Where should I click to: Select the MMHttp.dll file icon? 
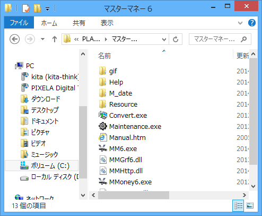[103, 171]
